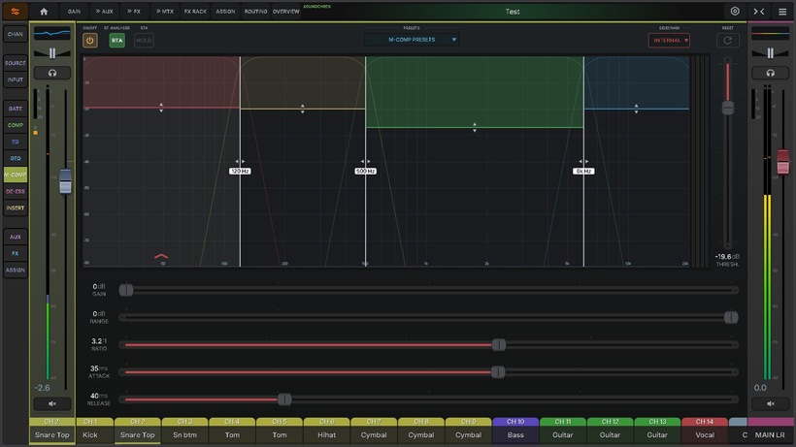Click the collapse arrows icon in top bar

759,11
